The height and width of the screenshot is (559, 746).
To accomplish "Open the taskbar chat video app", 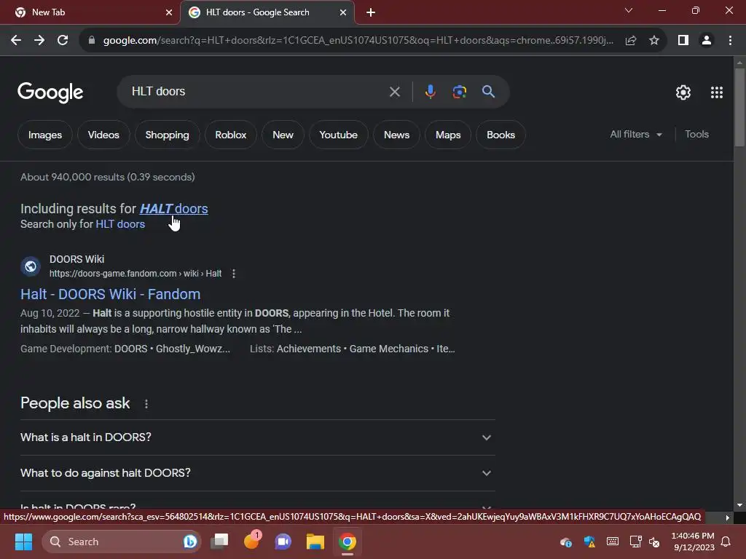I will 283,542.
